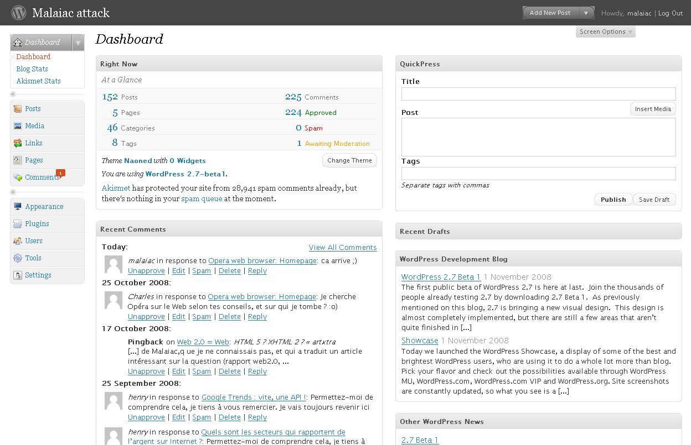The width and height of the screenshot is (691, 445).
Task: Open the 152 Posts link
Action: click(120, 97)
